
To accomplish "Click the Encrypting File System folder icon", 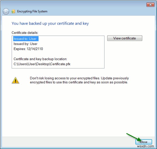I will click(13, 11).
